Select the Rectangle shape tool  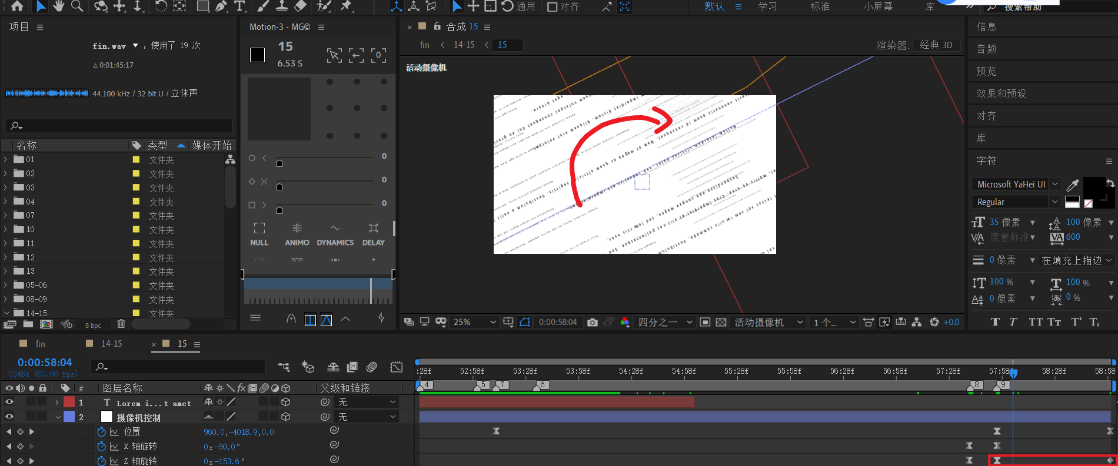(x=202, y=6)
